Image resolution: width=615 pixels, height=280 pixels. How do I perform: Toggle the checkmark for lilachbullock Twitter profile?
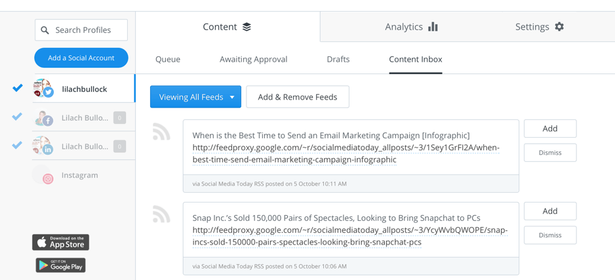coord(18,88)
